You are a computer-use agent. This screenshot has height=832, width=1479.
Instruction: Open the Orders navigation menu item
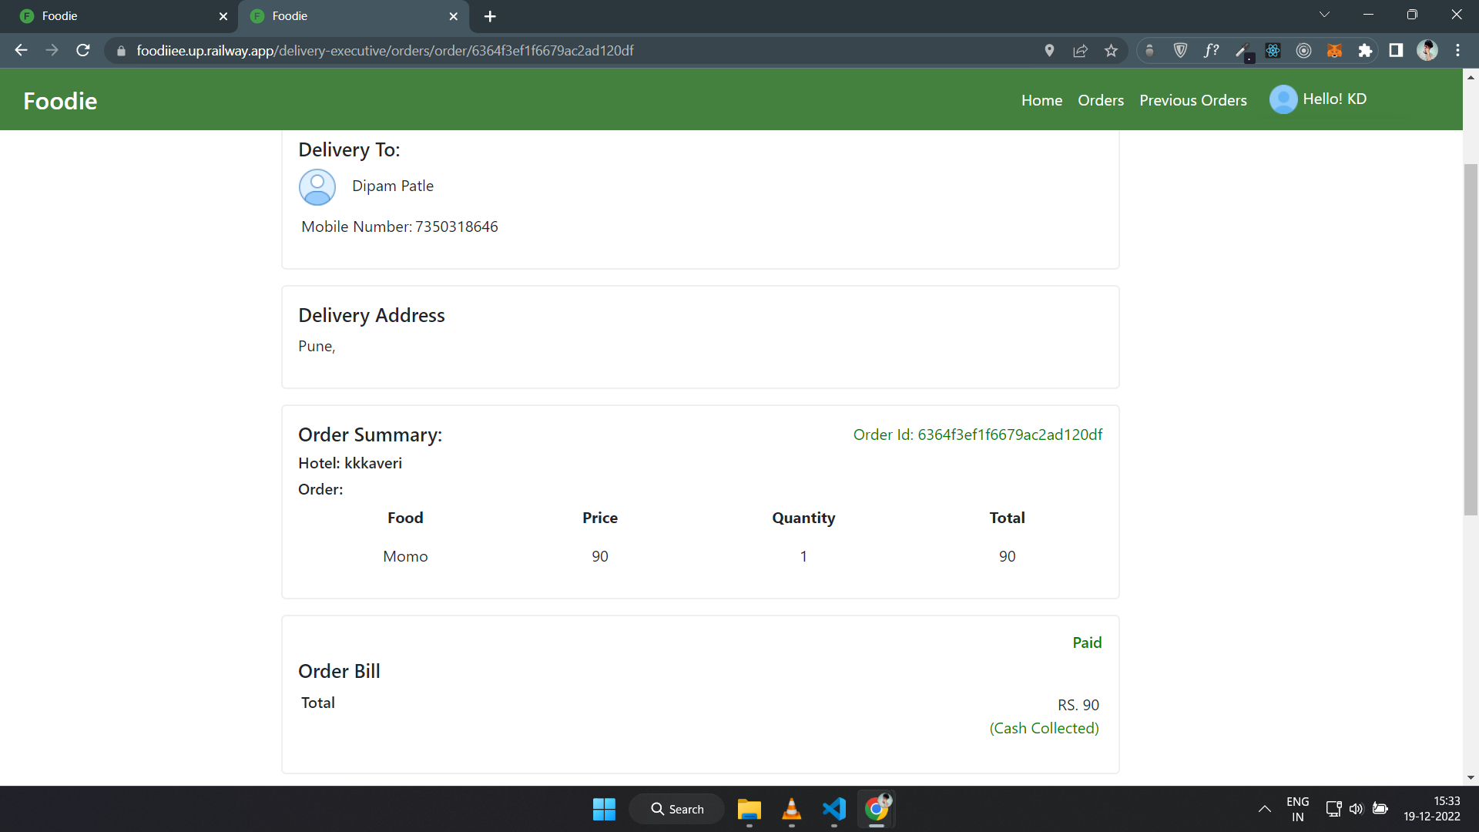1101,100
